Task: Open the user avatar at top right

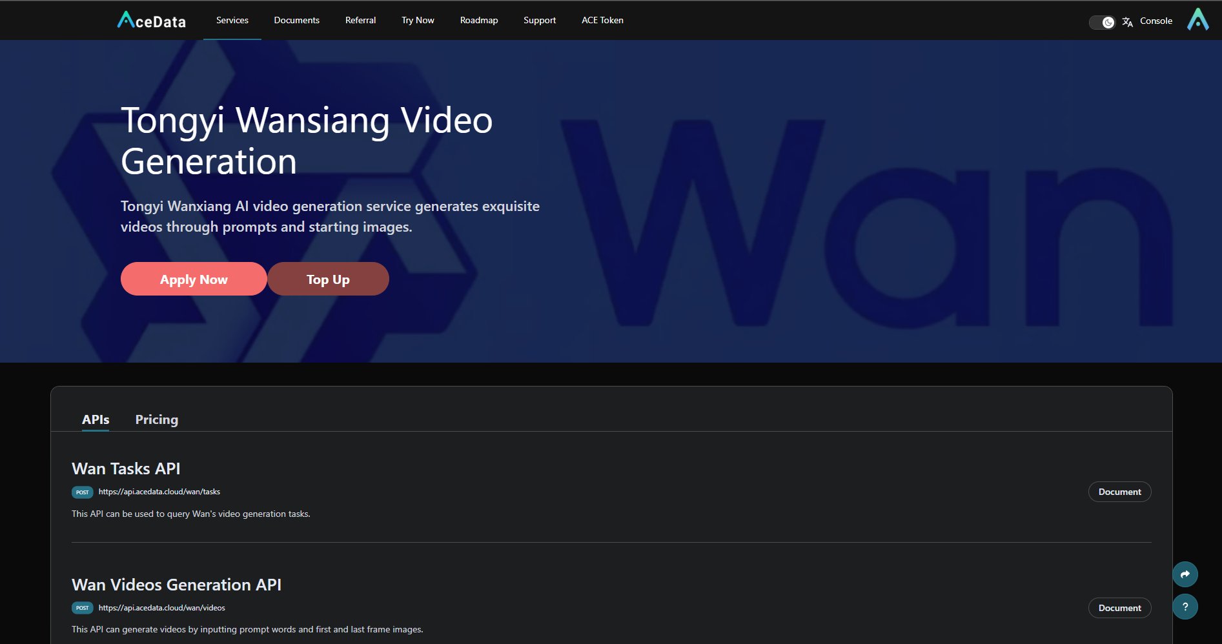Action: click(x=1198, y=20)
